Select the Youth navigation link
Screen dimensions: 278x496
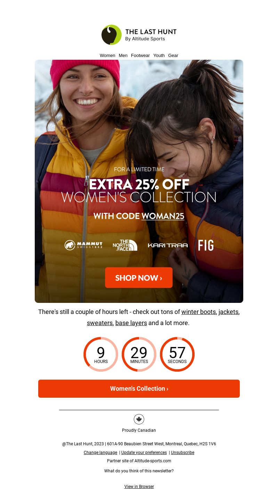[159, 56]
